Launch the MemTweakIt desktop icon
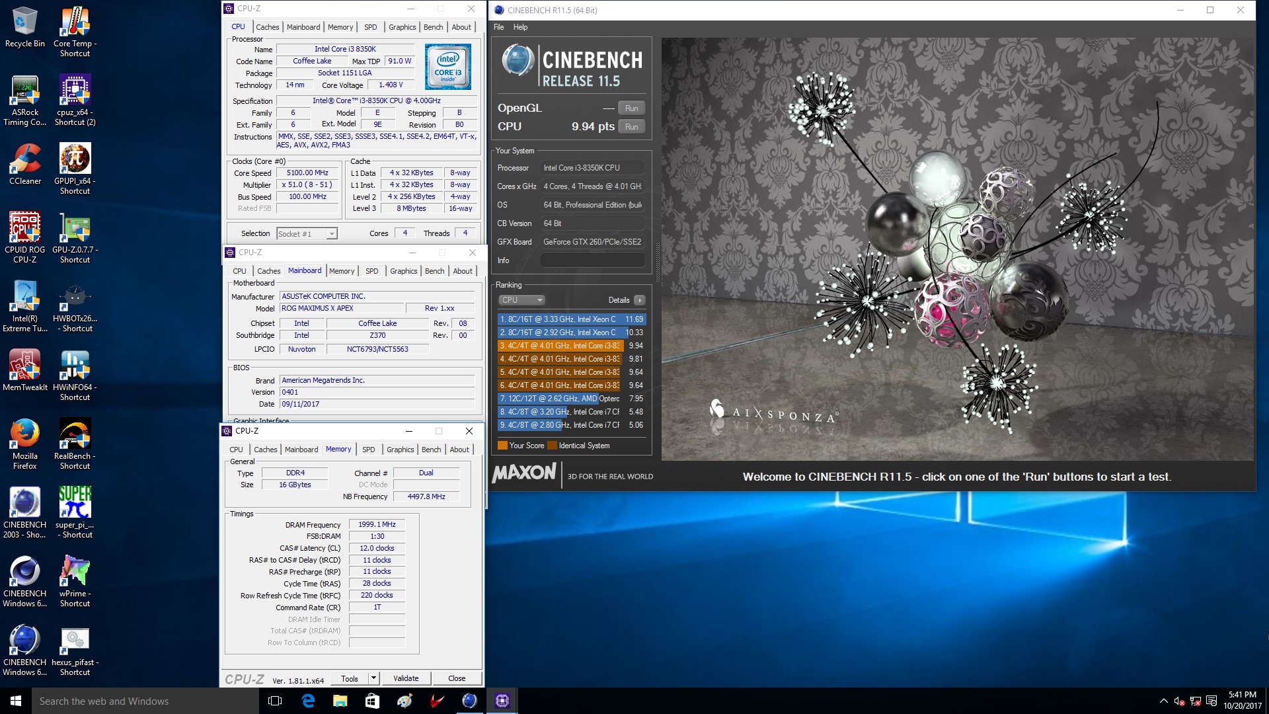This screenshot has width=1269, height=714. click(x=25, y=370)
